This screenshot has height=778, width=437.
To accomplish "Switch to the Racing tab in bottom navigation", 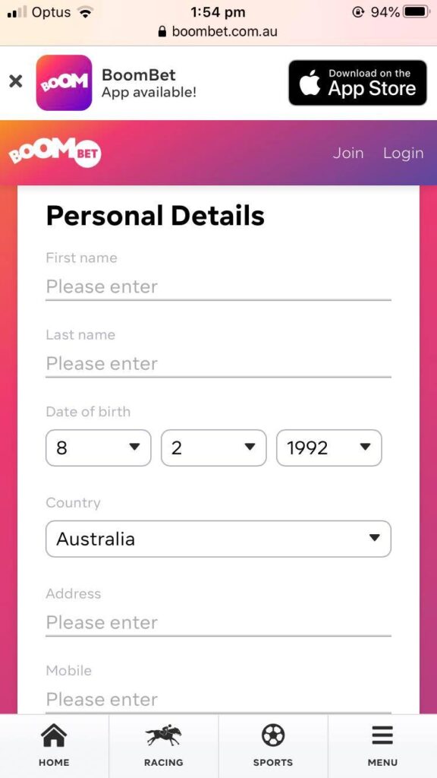I will [x=163, y=746].
